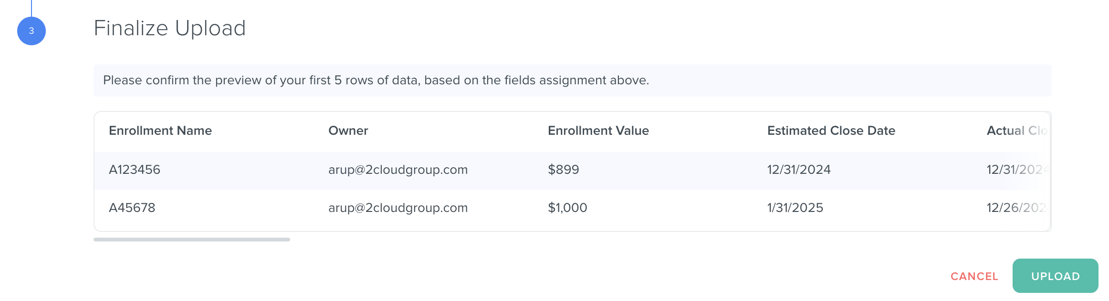Click the 1/31/2025 estimated close date cell
This screenshot has width=1109, height=301.
795,208
